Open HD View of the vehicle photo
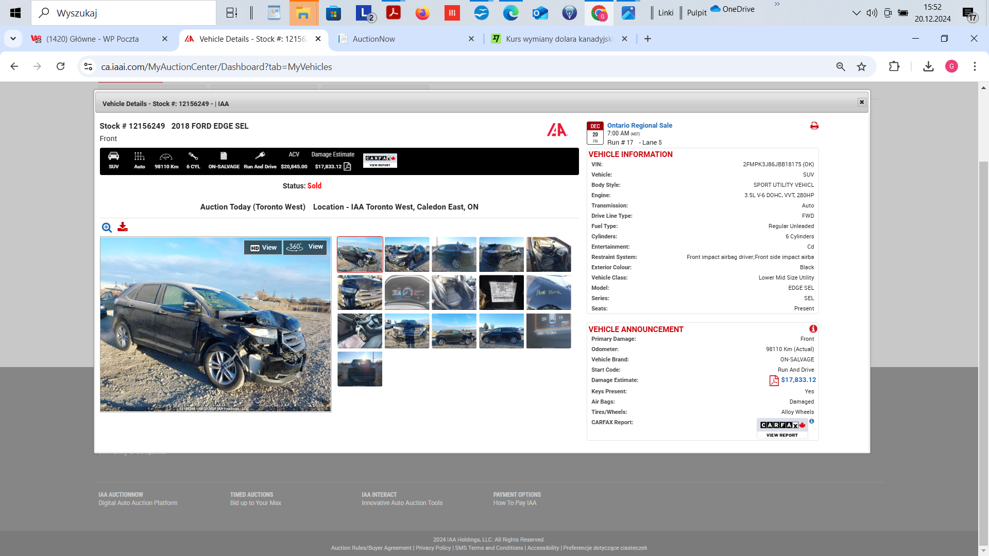 tap(263, 248)
